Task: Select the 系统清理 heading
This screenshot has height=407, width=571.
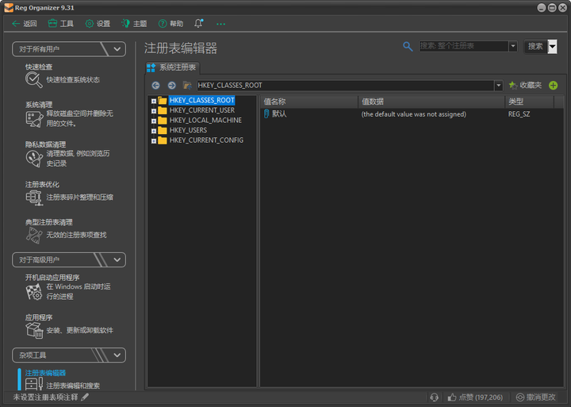Action: coord(39,105)
